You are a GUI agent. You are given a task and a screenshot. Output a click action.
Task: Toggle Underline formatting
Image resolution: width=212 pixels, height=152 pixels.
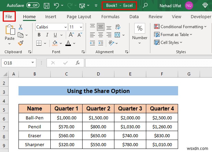(55, 35)
